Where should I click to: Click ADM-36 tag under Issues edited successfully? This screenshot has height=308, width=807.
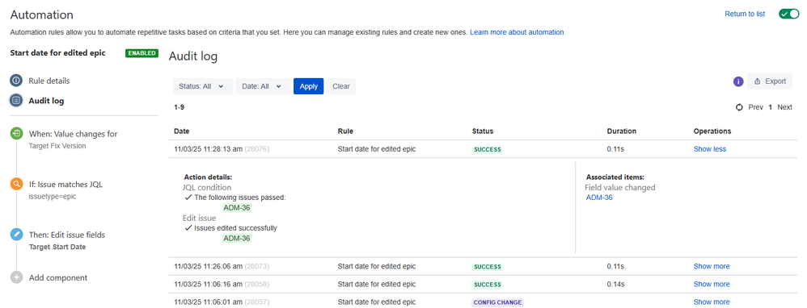pyautogui.click(x=237, y=238)
